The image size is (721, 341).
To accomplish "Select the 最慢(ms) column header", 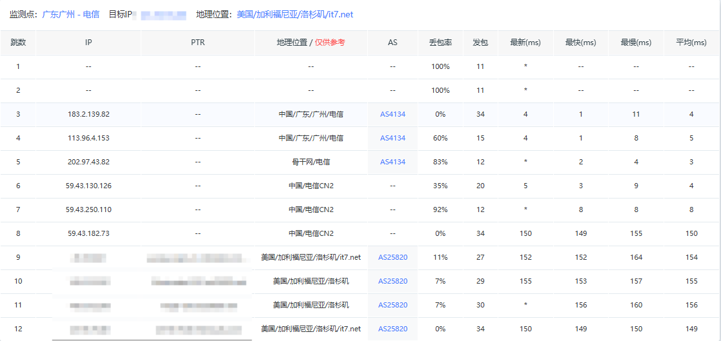I will 636,43.
